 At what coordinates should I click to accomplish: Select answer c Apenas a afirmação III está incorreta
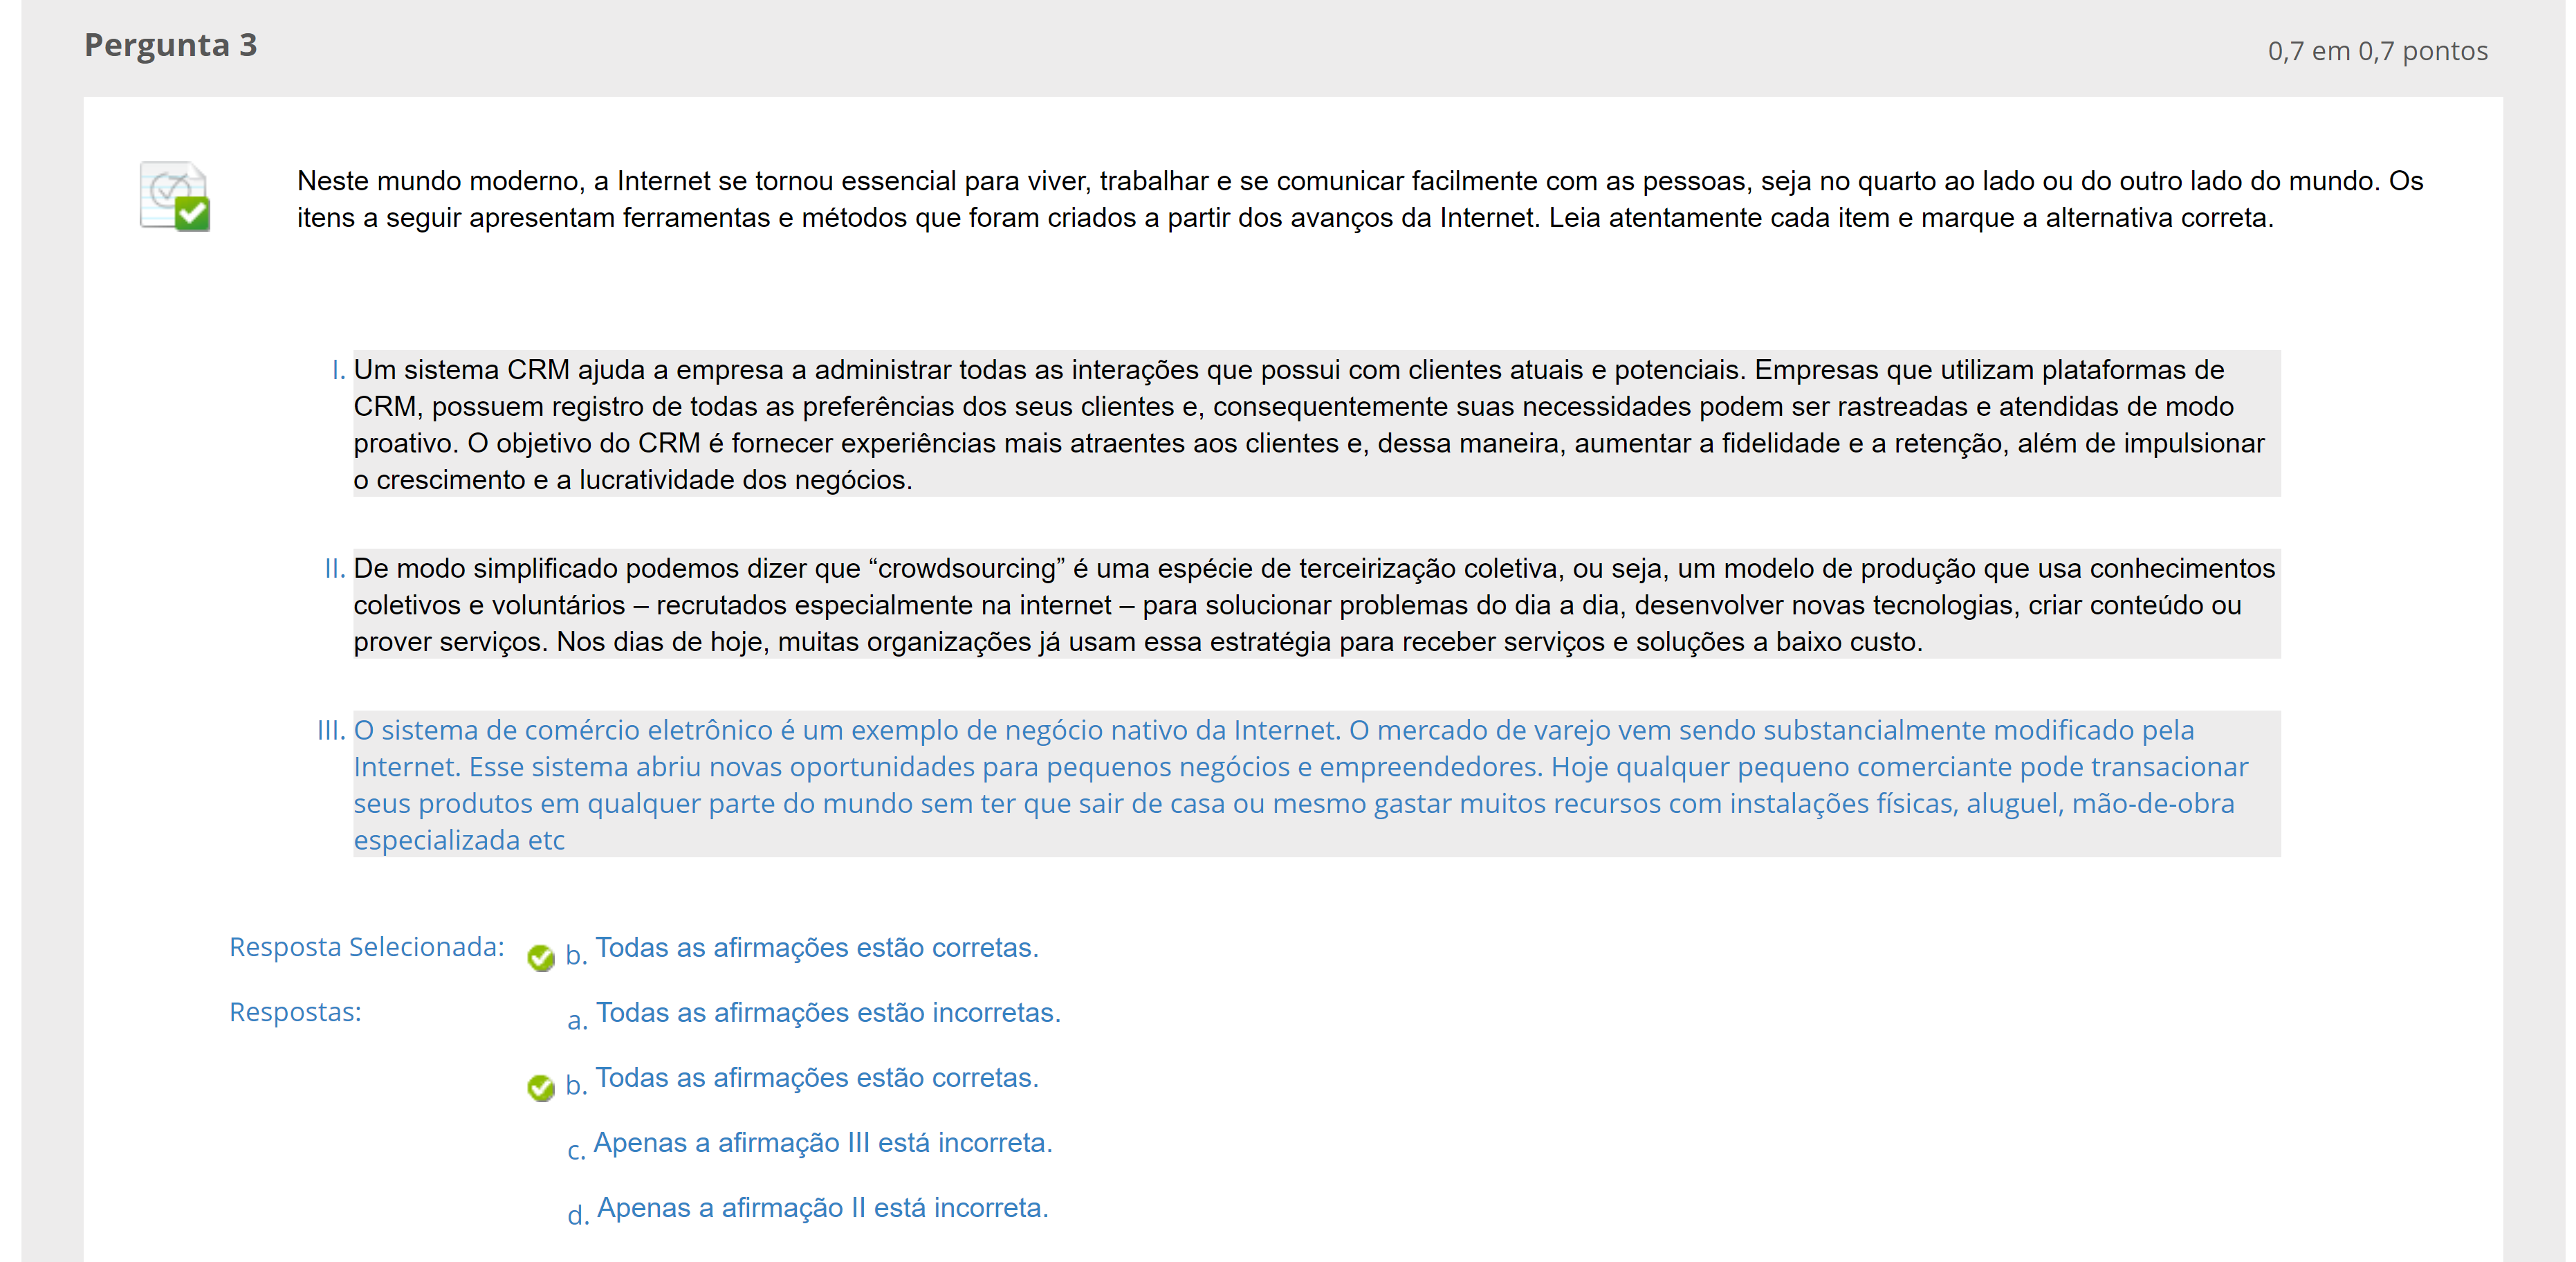(822, 1143)
